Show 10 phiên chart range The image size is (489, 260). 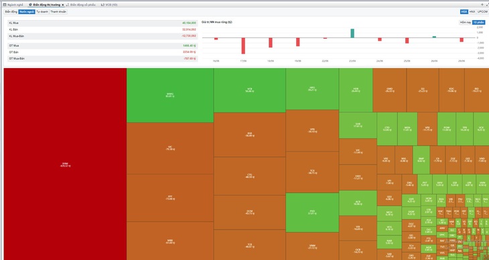(479, 23)
